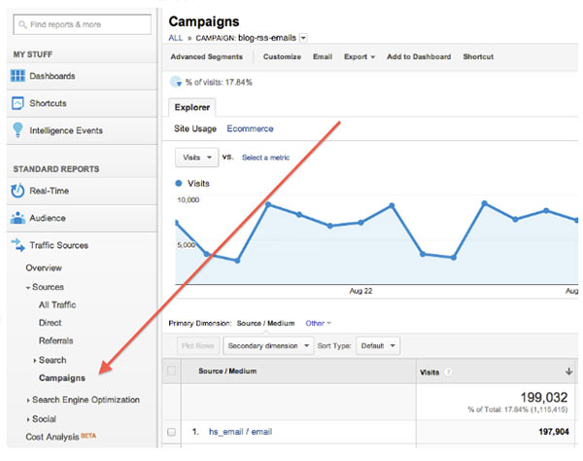Open the Export dropdown

pos(360,56)
